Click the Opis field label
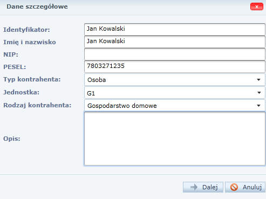 [12, 139]
